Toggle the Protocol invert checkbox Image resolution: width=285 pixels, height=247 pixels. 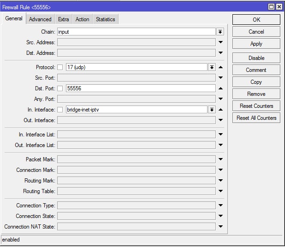coord(60,67)
